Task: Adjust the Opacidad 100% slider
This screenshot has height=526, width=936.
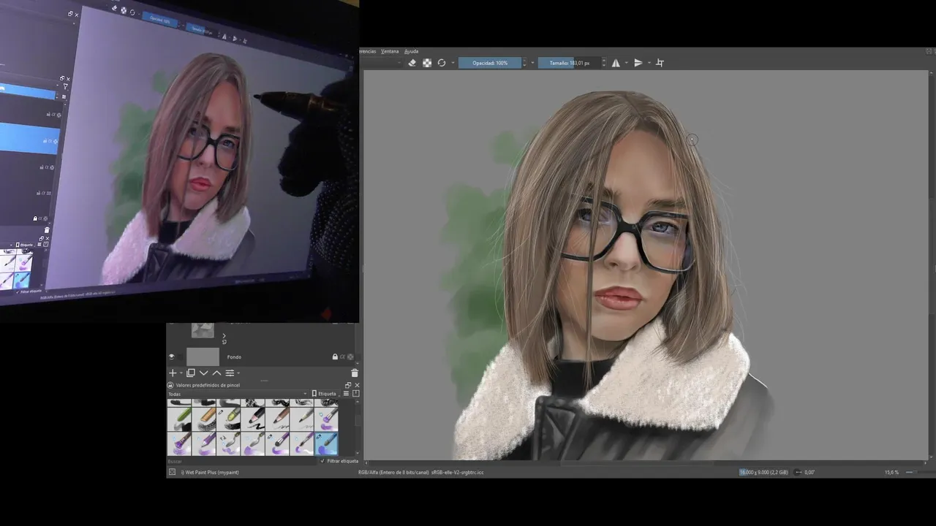Action: pos(490,63)
